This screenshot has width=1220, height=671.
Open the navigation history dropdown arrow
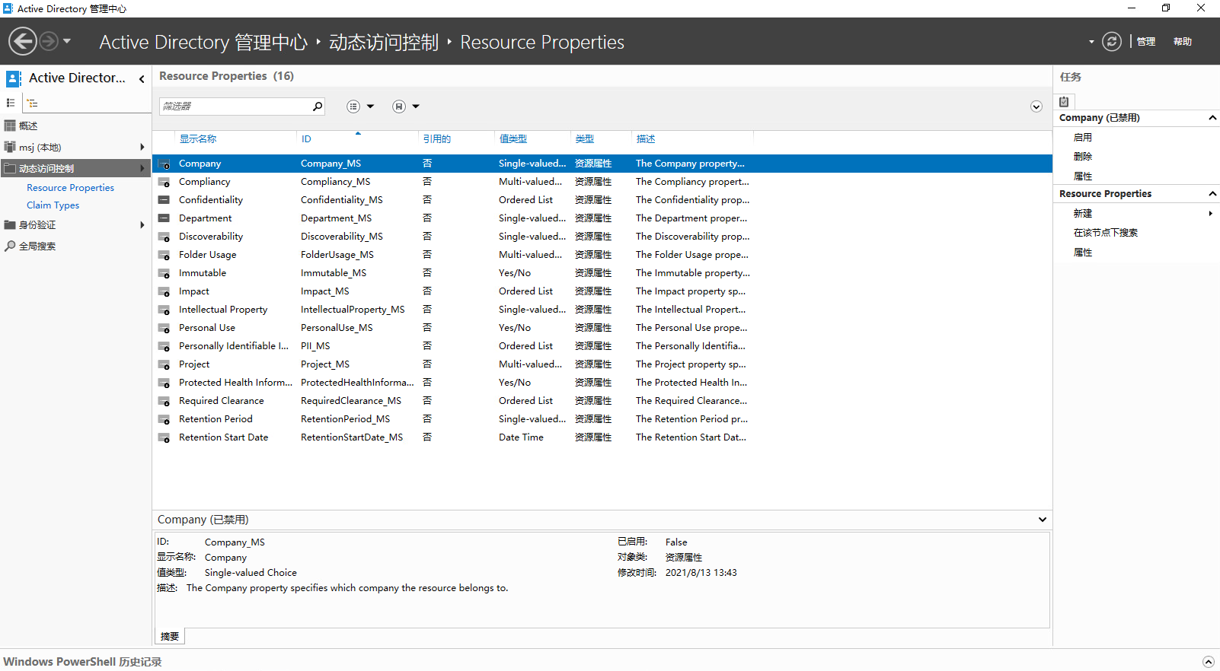pyautogui.click(x=67, y=41)
